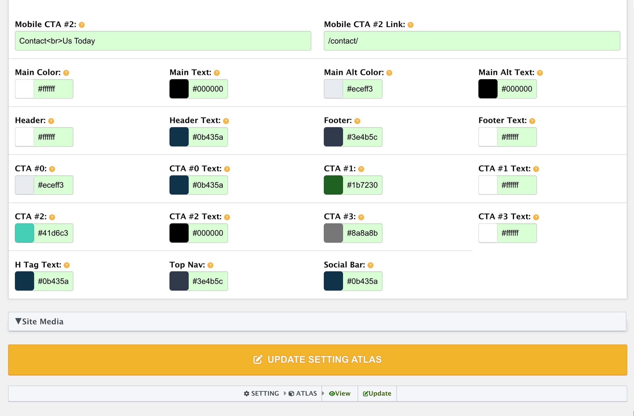Screen dimensions: 634x416
Task: Click help icon next to CTA #1
Action: coord(361,169)
